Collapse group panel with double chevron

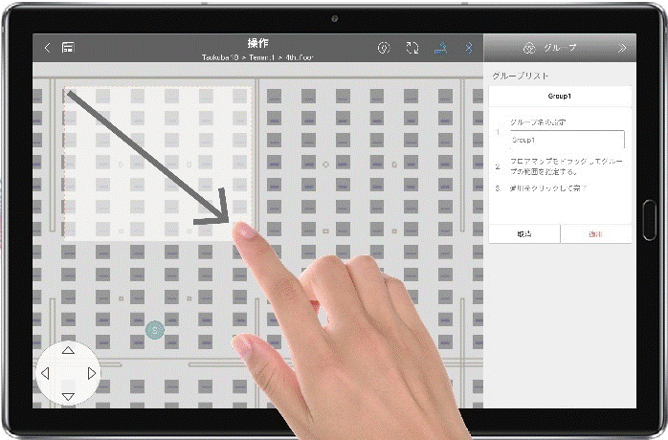622,48
